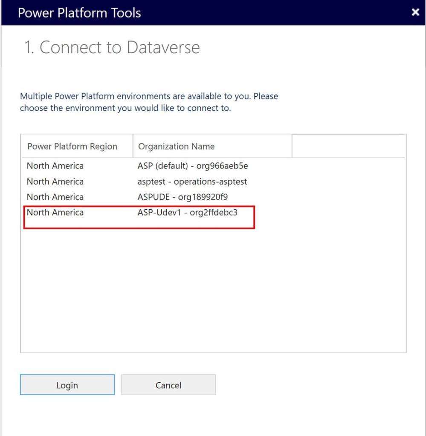Click North America cell in ASP-Udev1 row
Image resolution: width=426 pixels, height=436 pixels.
coord(55,212)
